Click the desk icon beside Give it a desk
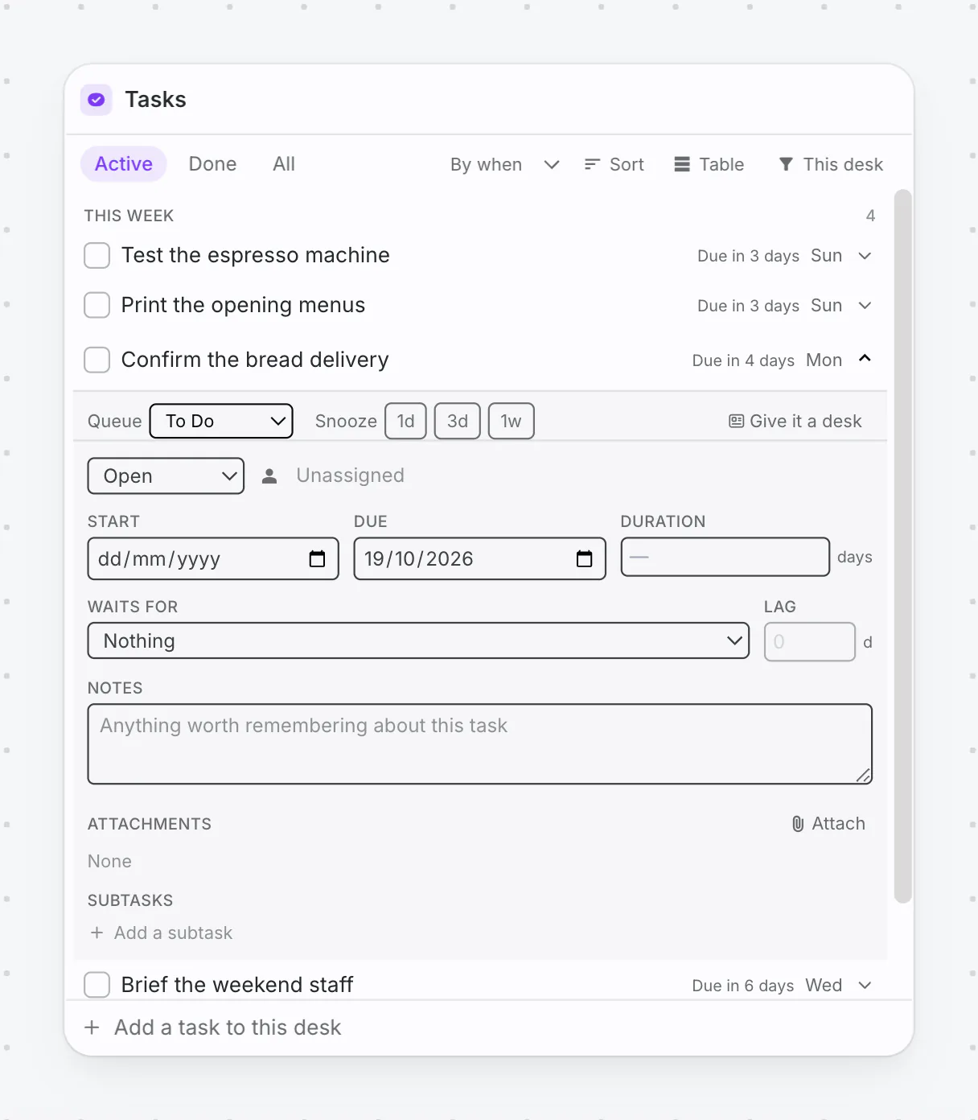Image resolution: width=978 pixels, height=1120 pixels. pyautogui.click(x=736, y=421)
